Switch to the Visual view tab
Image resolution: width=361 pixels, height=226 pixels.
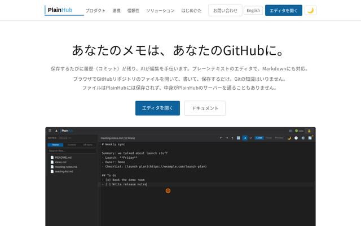[x=268, y=138]
